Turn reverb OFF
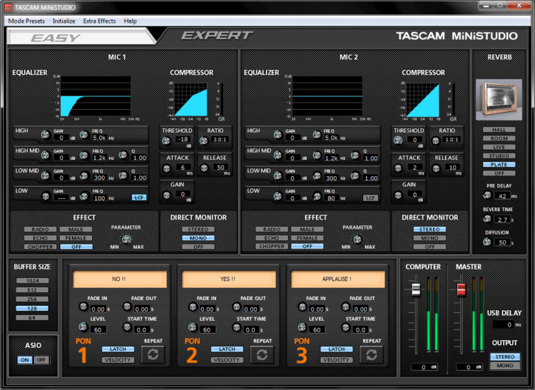This screenshot has height=390, width=535. (x=499, y=173)
